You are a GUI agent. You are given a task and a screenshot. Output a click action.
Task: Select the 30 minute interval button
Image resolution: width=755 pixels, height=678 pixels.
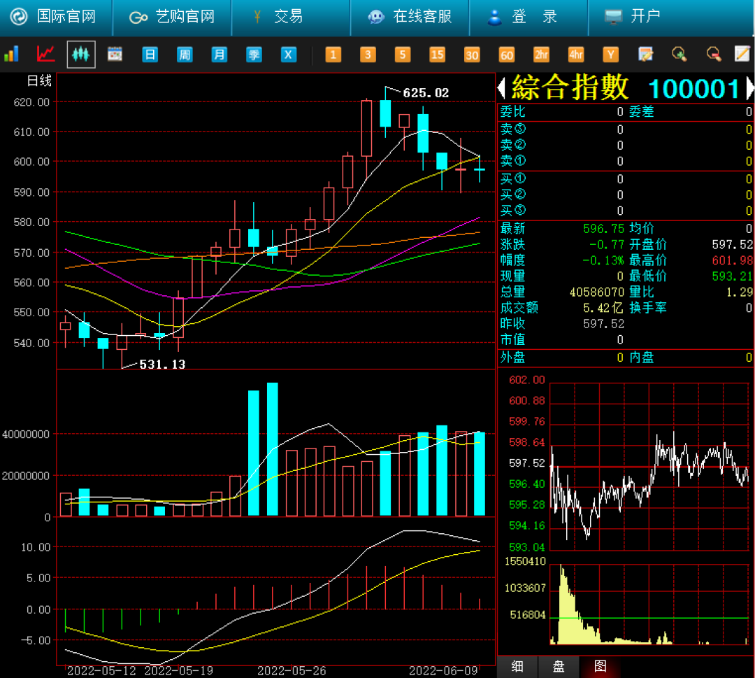472,55
